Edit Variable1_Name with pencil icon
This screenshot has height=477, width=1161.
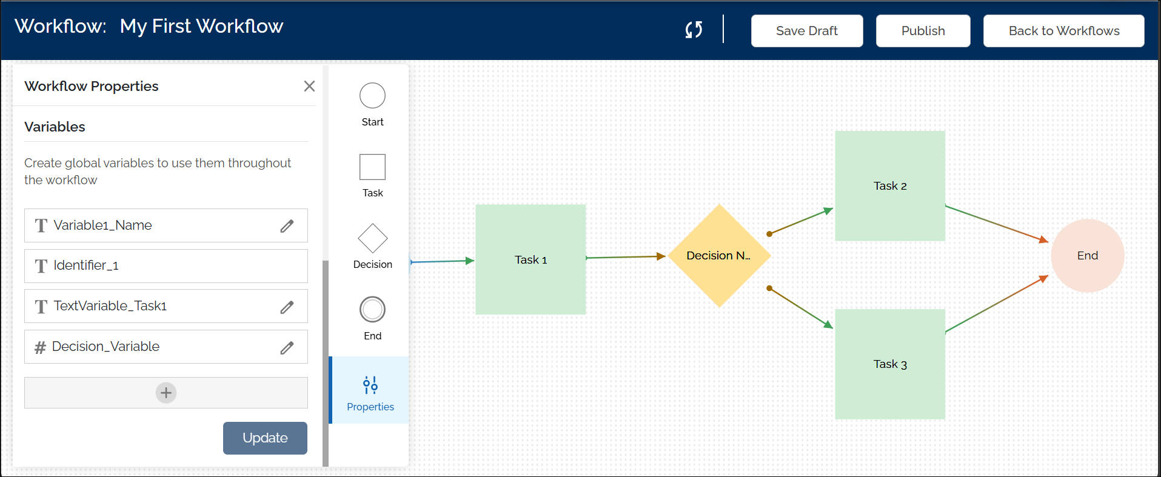coord(287,226)
